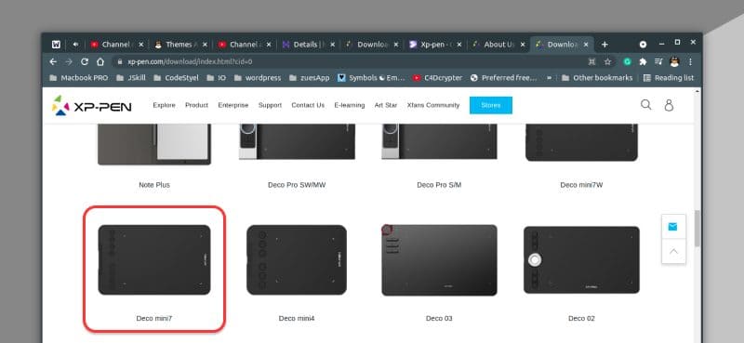Select the Deco mini7 tablet thumbnail

tap(154, 259)
